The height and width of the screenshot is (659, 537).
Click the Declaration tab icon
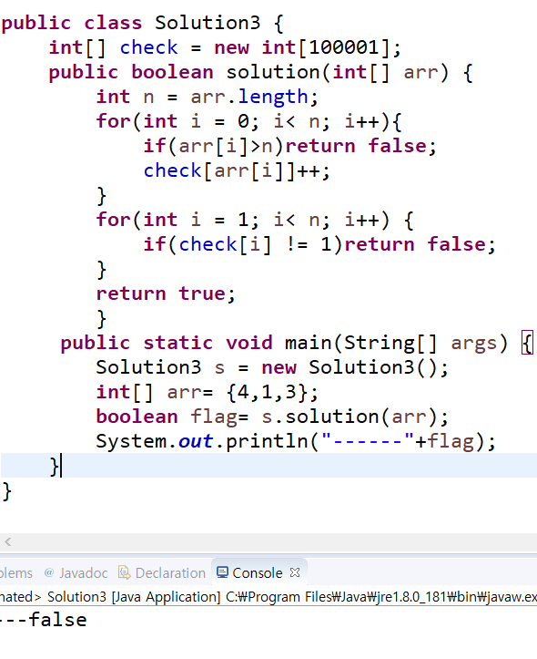pyautogui.click(x=124, y=572)
